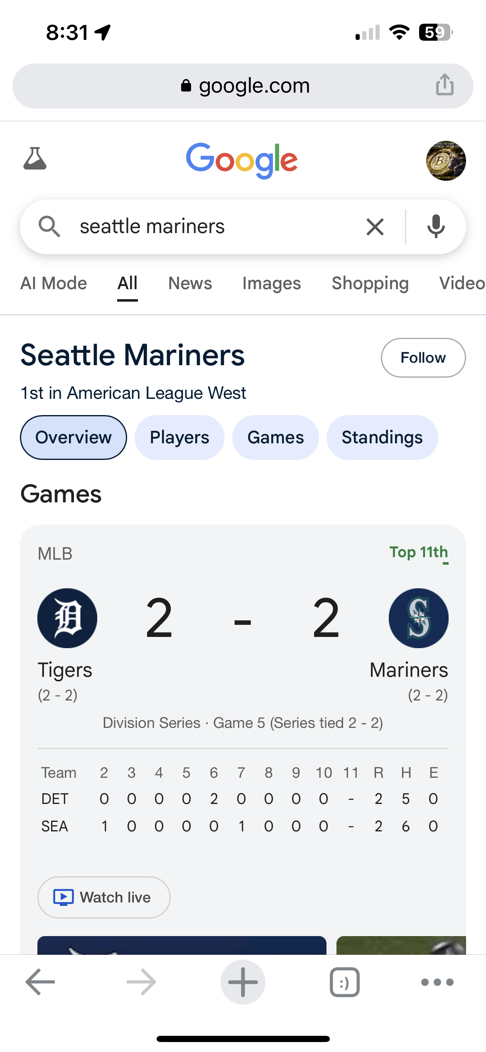Image resolution: width=486 pixels, height=1052 pixels.
Task: Select the Games chip
Action: click(x=275, y=438)
